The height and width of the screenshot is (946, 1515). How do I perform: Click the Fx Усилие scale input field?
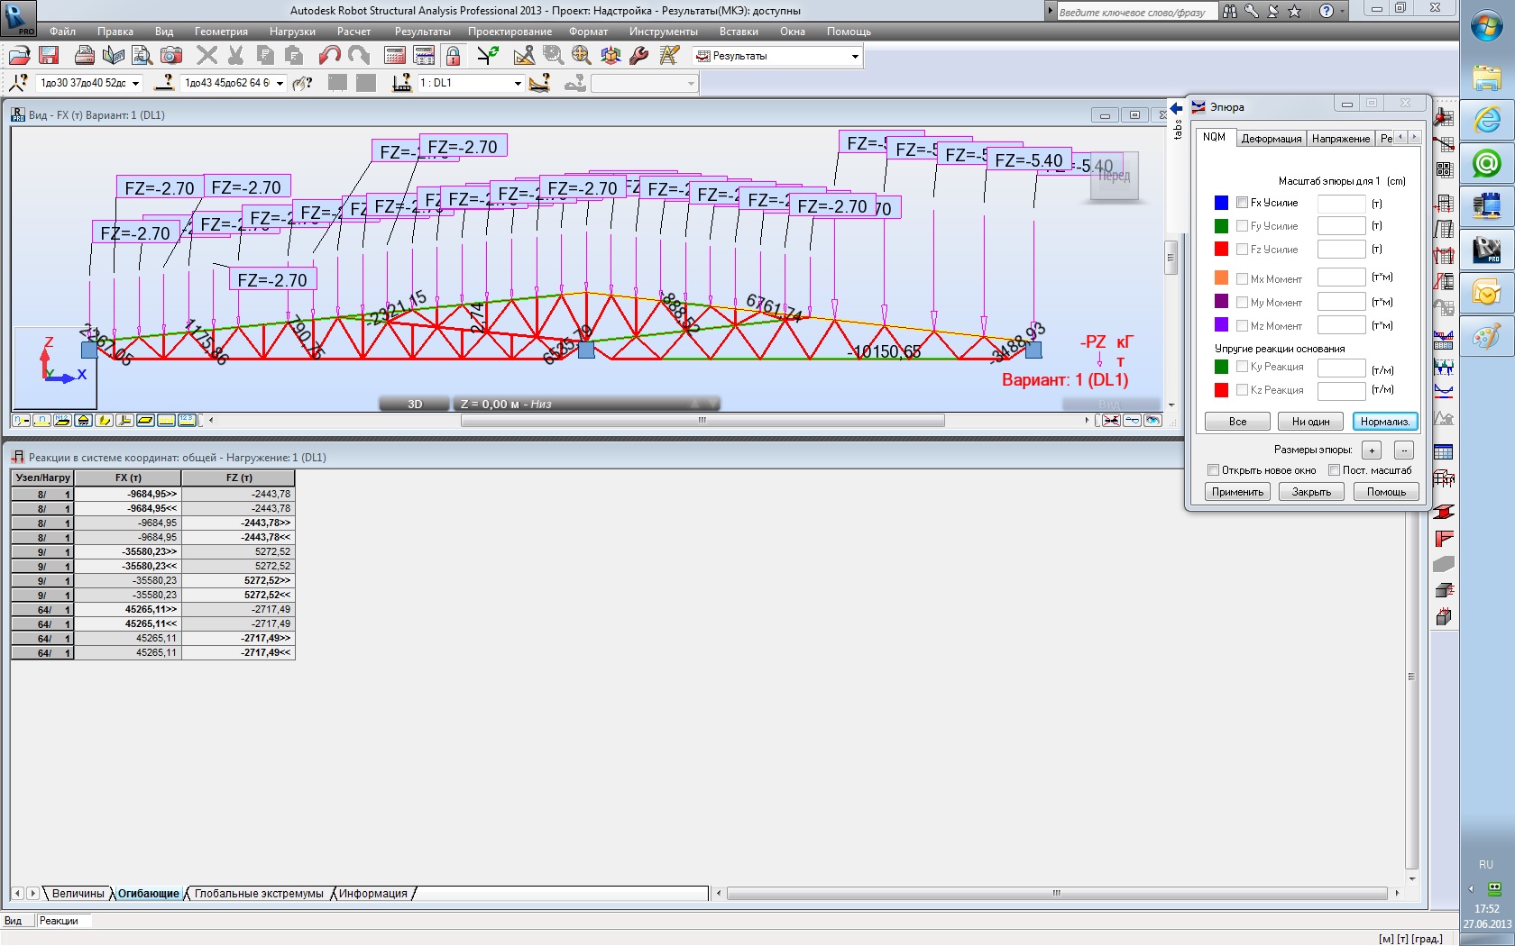(1341, 204)
